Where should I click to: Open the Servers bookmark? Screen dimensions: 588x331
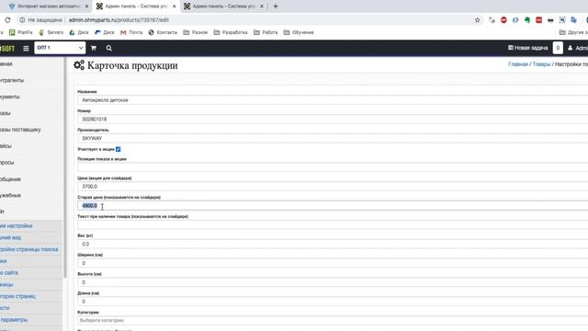51,33
